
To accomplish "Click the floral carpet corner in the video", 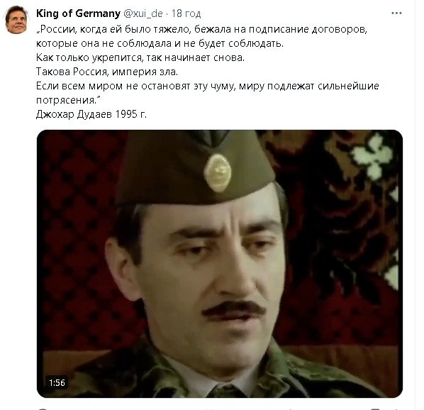I will click(x=373, y=157).
